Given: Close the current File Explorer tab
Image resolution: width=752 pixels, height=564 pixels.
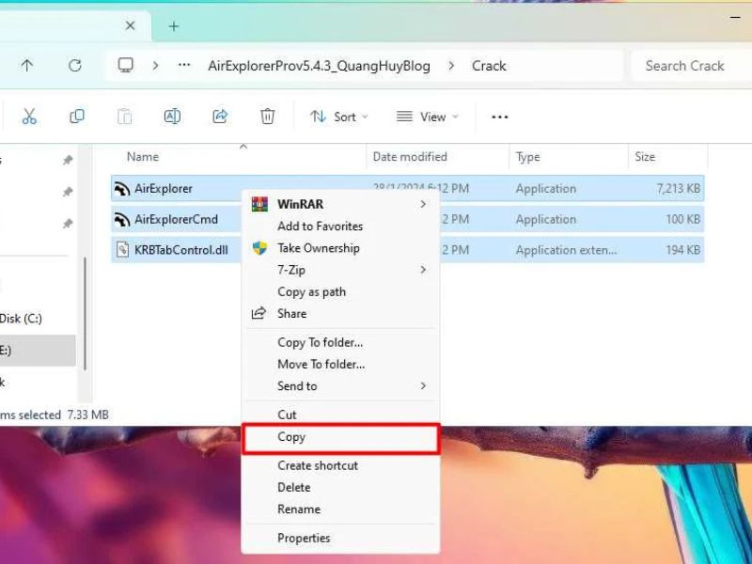Looking at the screenshot, I should click(130, 26).
